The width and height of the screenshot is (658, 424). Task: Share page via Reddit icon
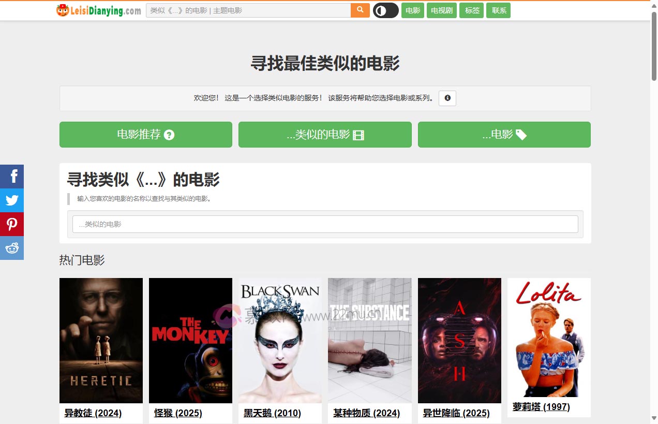(12, 248)
